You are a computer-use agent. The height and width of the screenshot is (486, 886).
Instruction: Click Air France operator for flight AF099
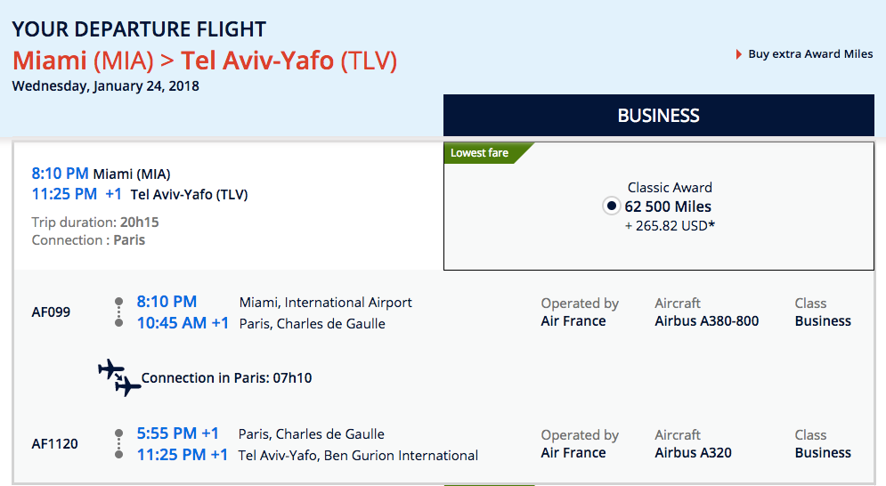573,321
